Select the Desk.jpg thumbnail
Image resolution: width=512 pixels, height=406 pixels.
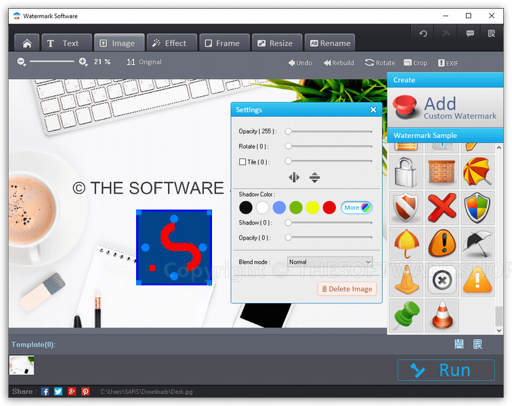pyautogui.click(x=21, y=365)
